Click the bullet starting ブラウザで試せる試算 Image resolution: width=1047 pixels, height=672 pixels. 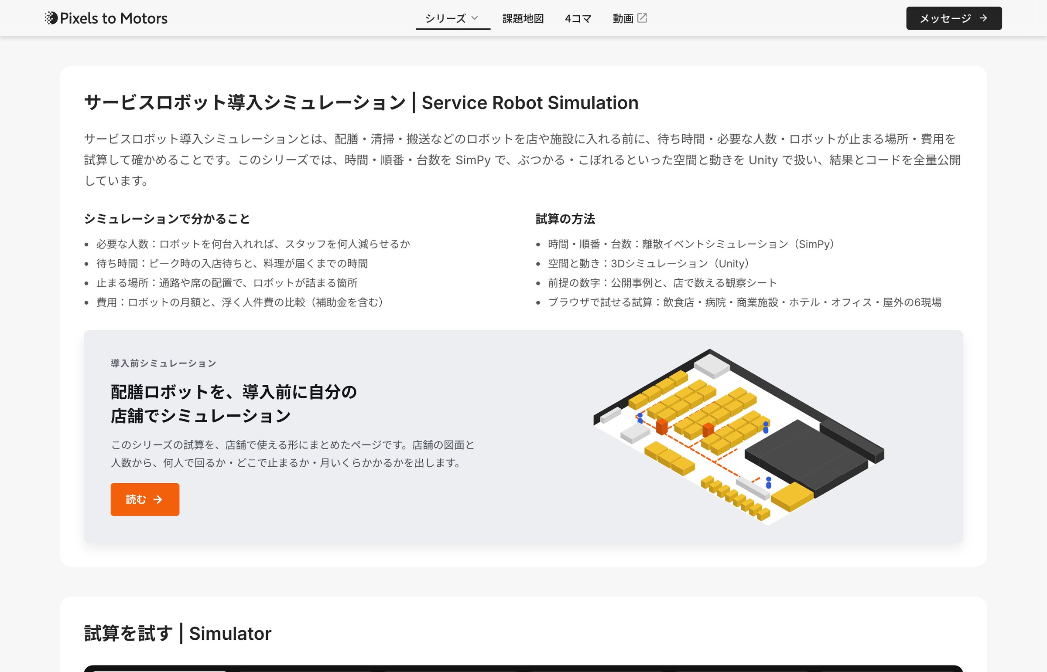point(744,302)
